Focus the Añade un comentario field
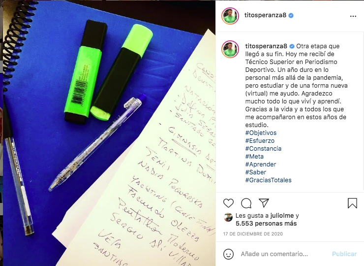 284,254
